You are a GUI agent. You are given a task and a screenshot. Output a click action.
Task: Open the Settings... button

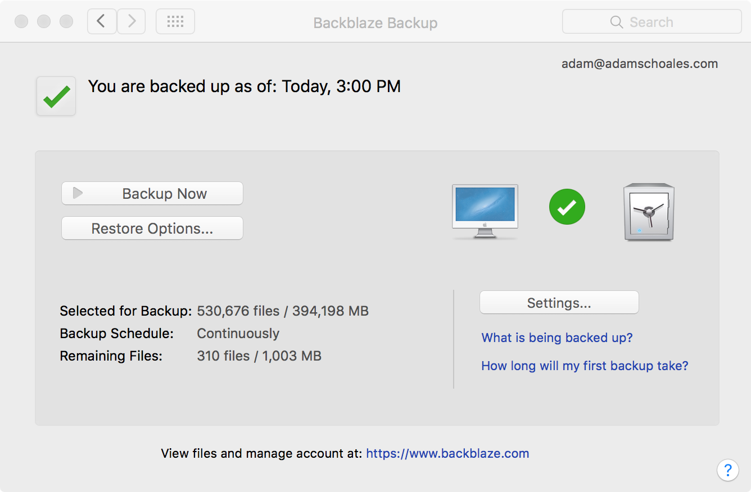(x=559, y=302)
